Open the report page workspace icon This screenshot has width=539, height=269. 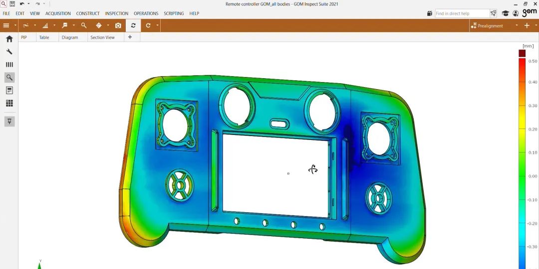click(9, 90)
